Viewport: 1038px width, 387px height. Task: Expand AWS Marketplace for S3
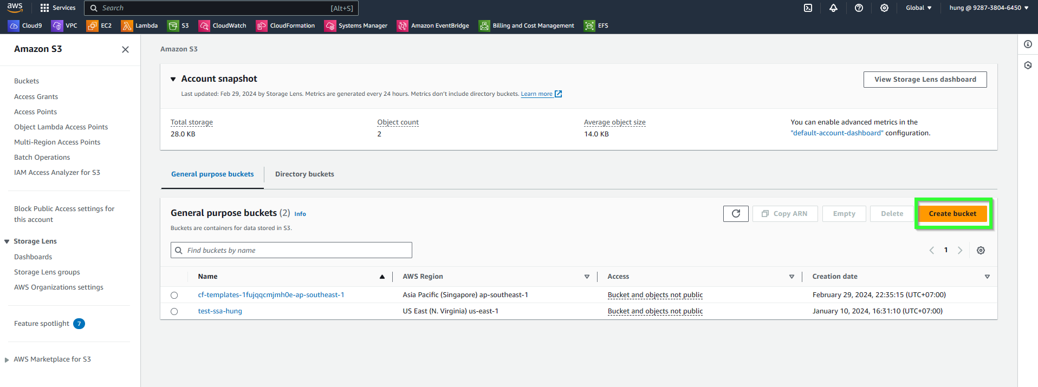[x=7, y=359]
